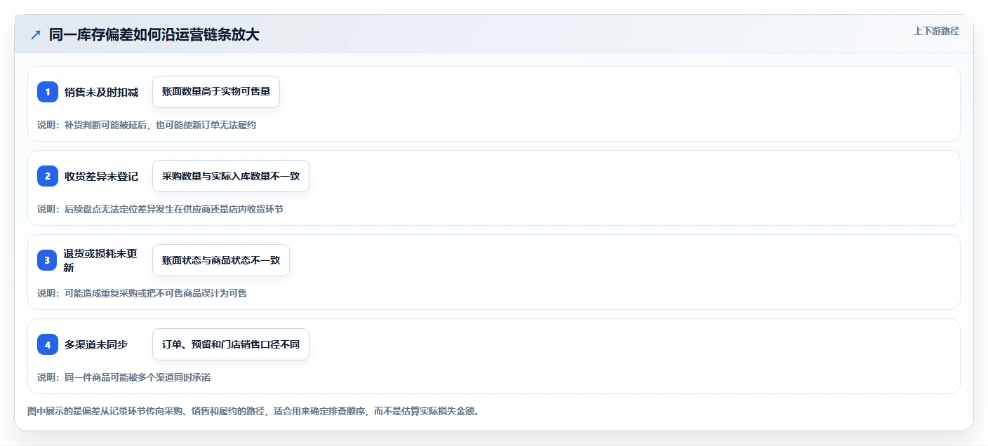
Task: Click the 订单、预留和门店销售口径不同 chip
Action: pyautogui.click(x=231, y=344)
